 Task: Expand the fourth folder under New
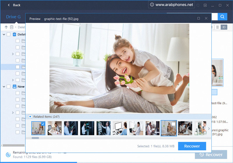pos(13,113)
